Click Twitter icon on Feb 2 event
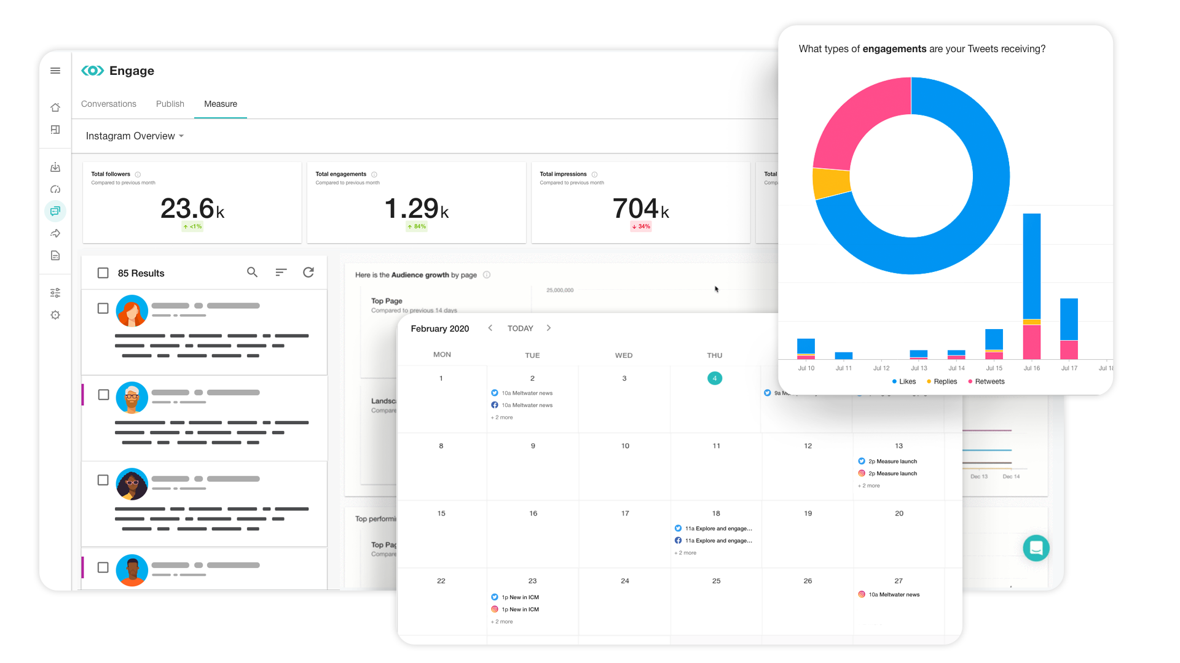Image resolution: width=1180 pixels, height=663 pixels. (495, 393)
